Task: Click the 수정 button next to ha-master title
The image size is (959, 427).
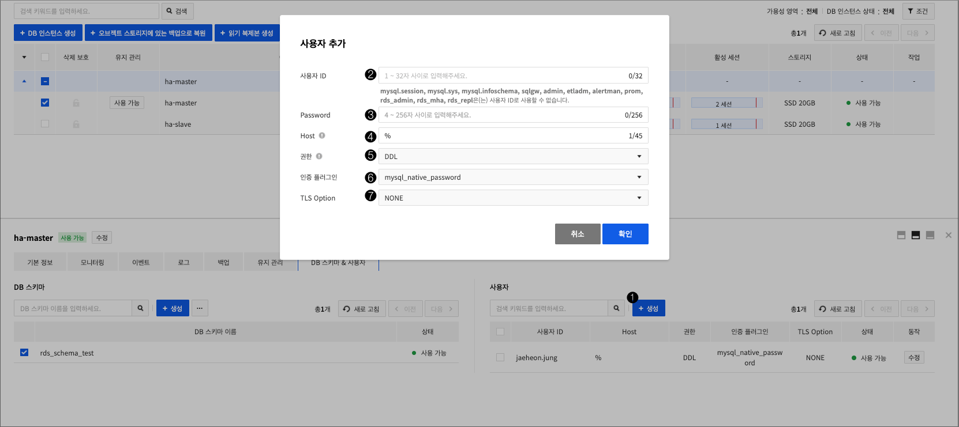Action: pos(102,237)
